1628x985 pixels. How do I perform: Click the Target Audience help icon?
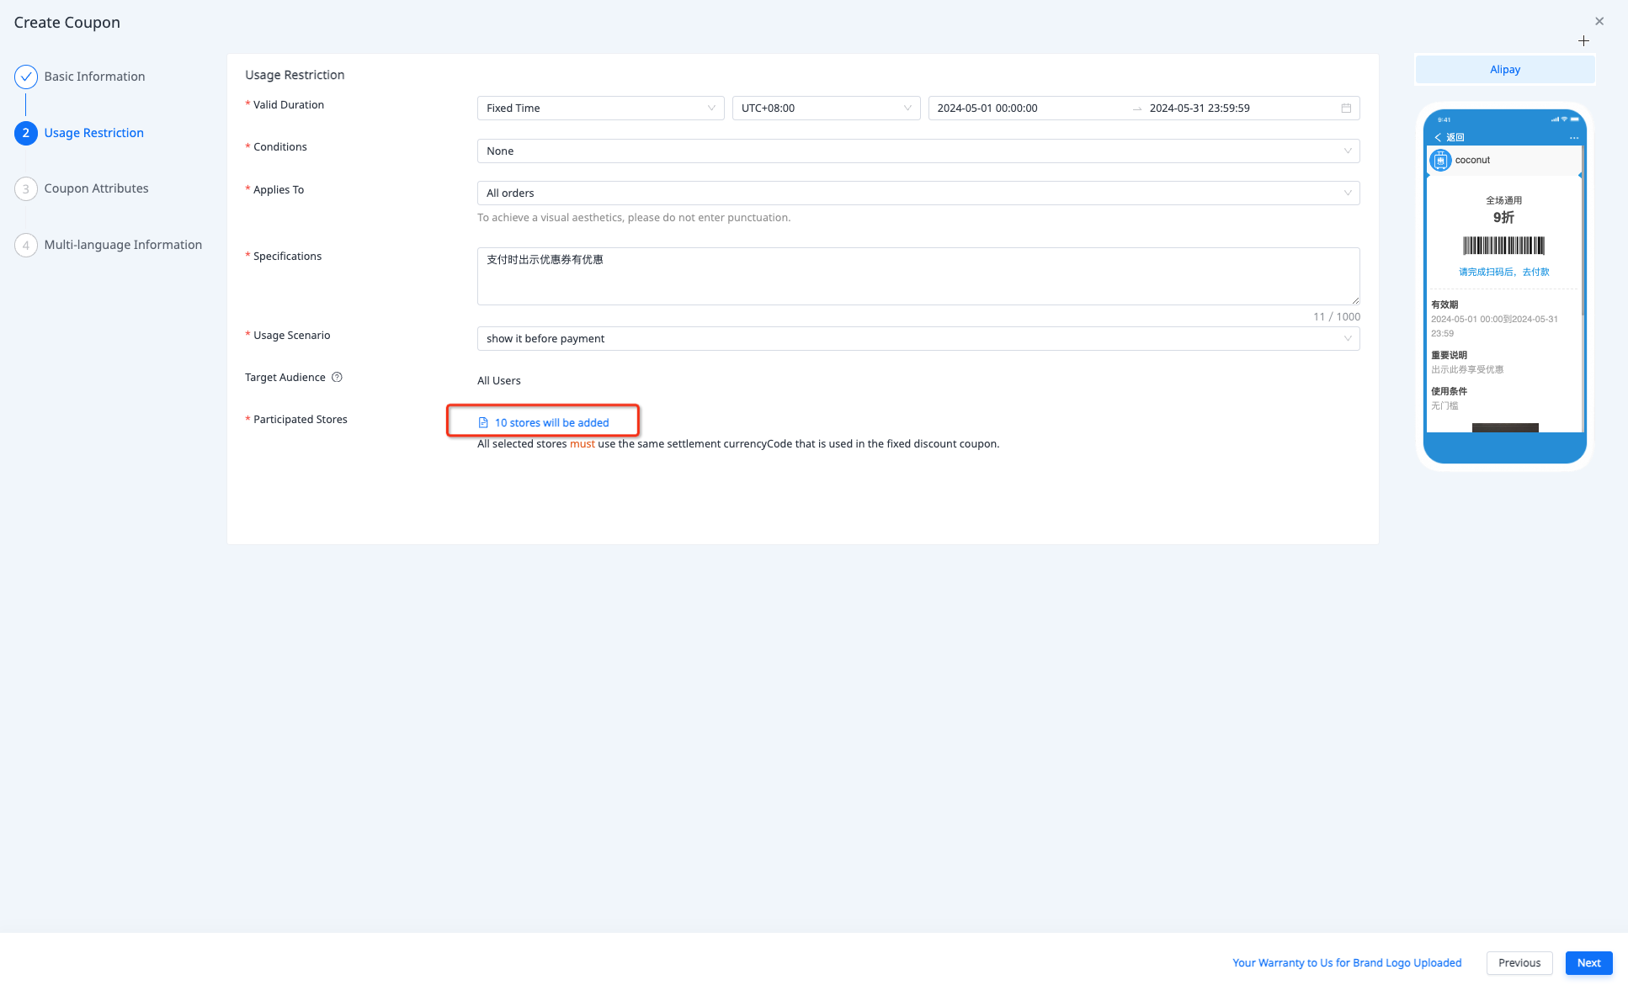(x=337, y=378)
